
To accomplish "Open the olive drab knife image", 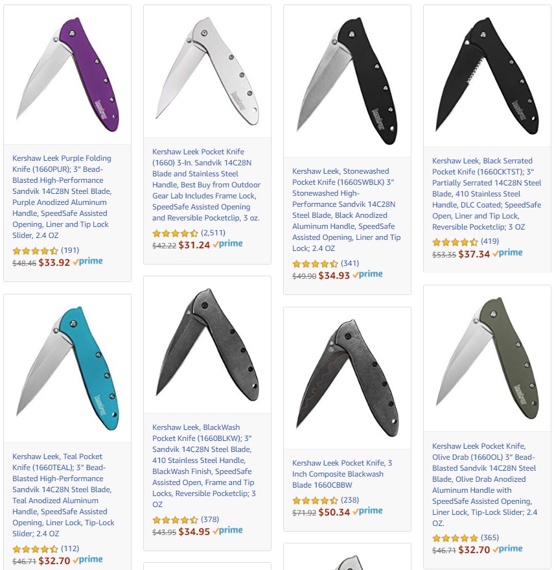I will pos(487,359).
